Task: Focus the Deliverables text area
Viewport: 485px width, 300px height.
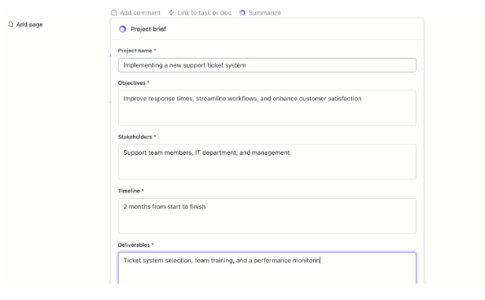Action: 267,268
